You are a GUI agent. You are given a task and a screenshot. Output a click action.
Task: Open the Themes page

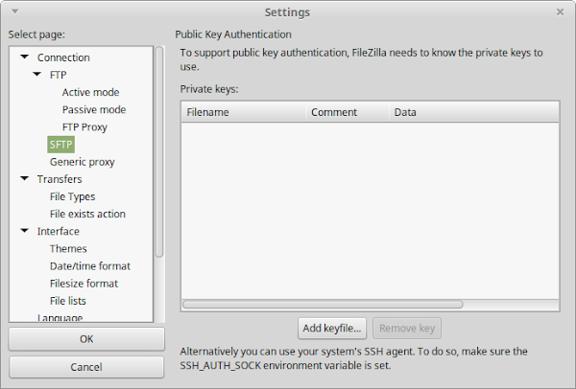point(68,248)
